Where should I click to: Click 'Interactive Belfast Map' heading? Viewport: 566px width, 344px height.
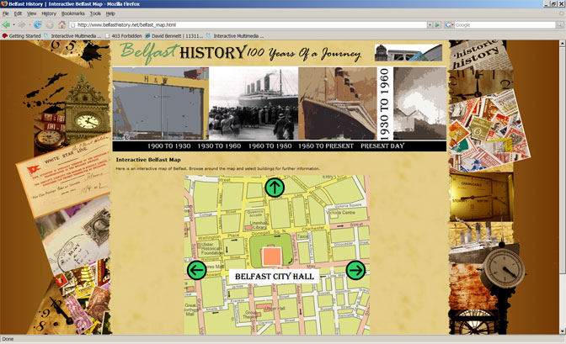[x=148, y=159]
